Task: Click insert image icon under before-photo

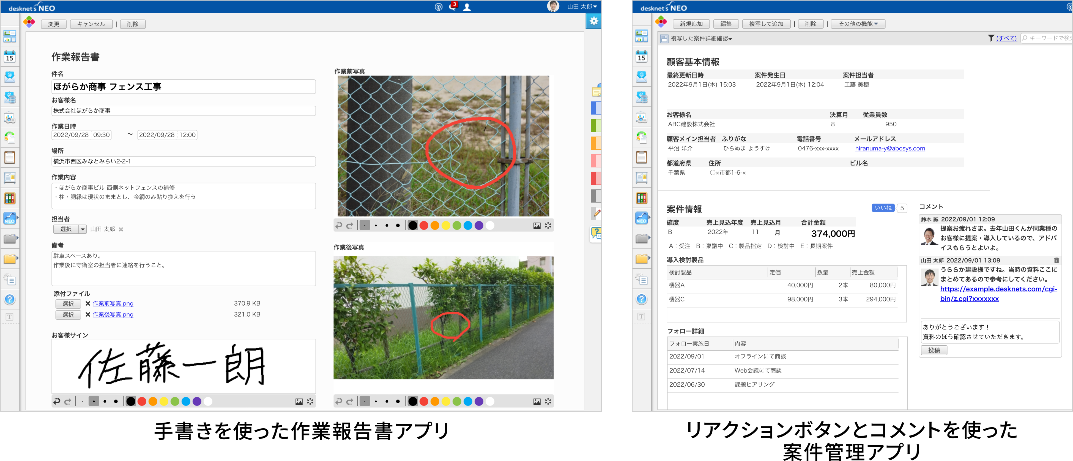Action: click(537, 226)
